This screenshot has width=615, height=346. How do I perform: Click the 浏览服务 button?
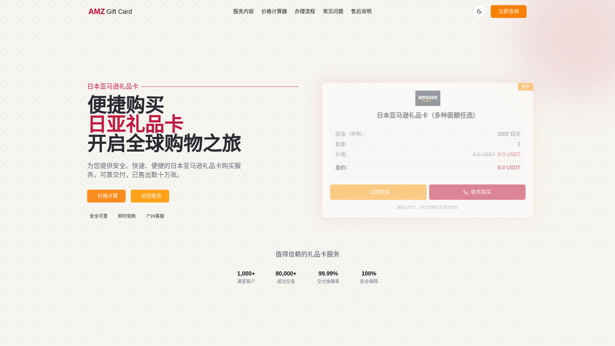150,196
